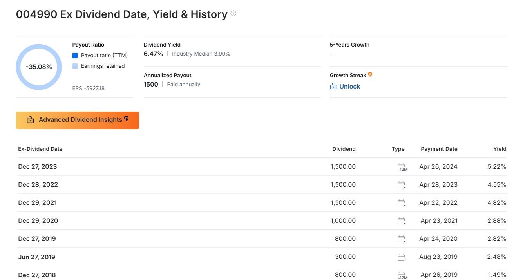This screenshot has width=514, height=280.
Task: Click the Industry Median 3.90% text
Action: coord(201,54)
